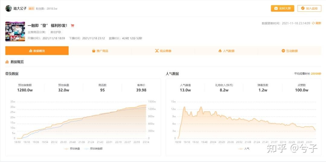Viewport: 326px width, 162px height.
Task: Click the 19:16 label on the popularity chart axis
Action: 187,142
